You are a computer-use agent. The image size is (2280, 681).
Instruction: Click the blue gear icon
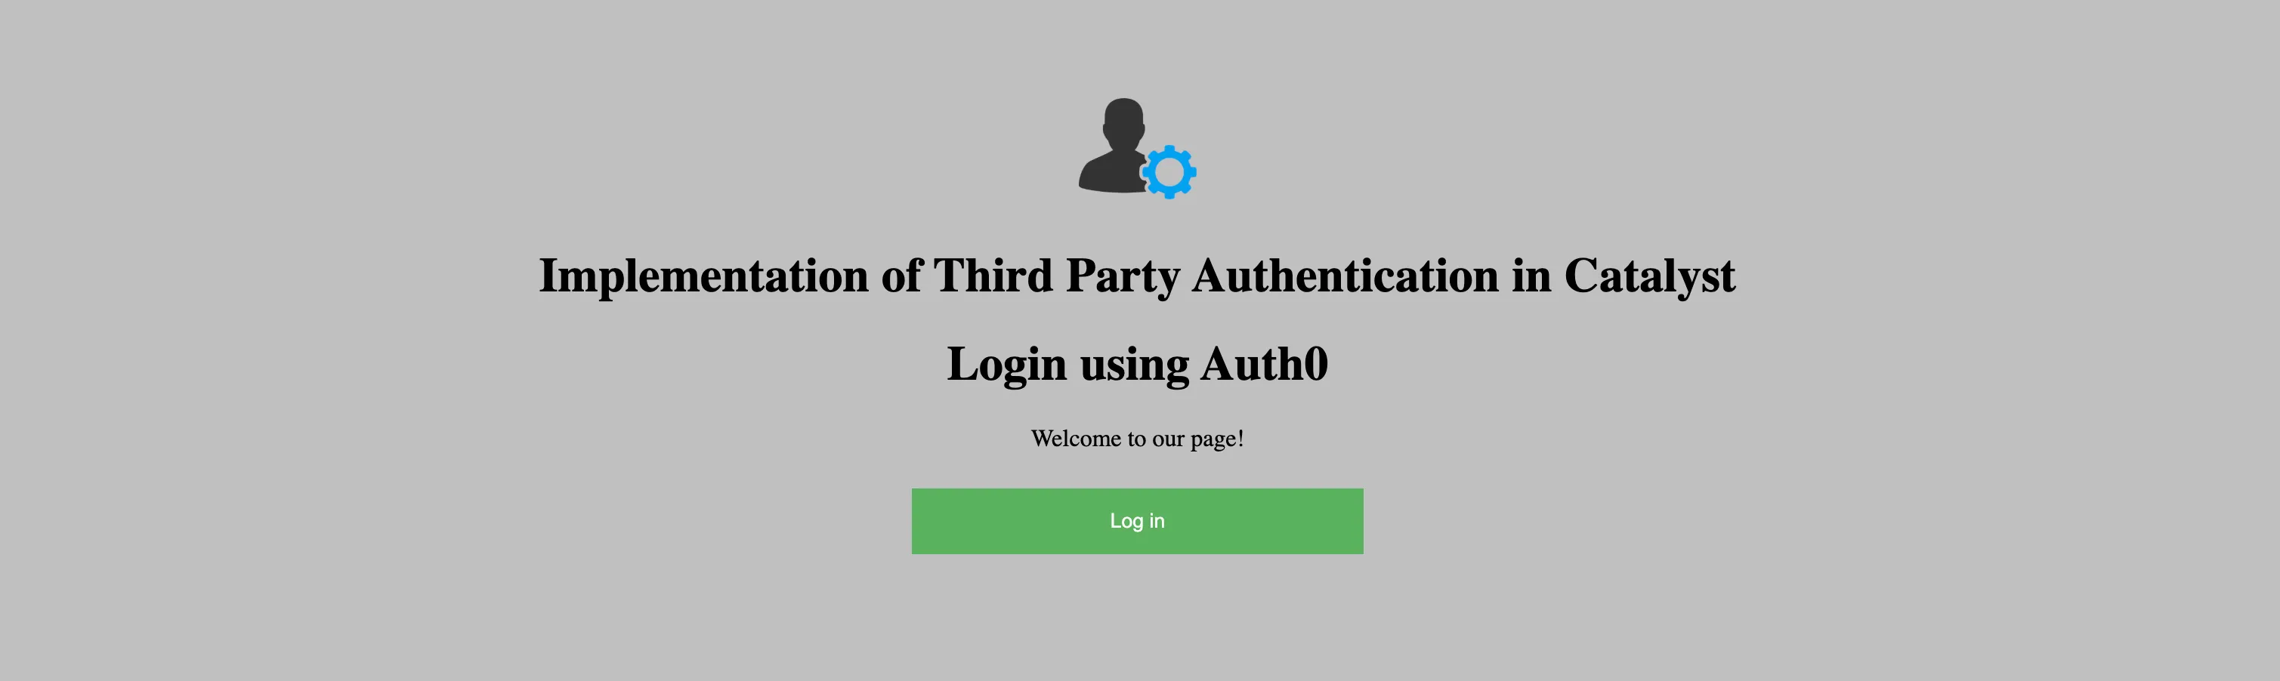point(1169,171)
